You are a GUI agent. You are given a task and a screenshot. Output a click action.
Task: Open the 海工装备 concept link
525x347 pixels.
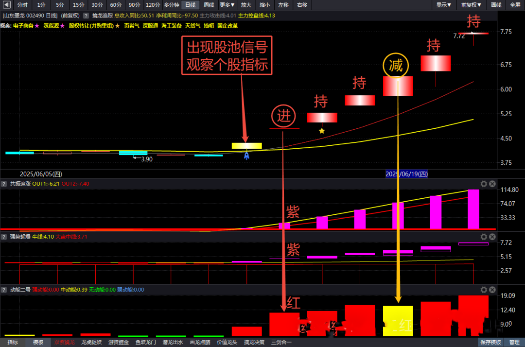pos(172,26)
